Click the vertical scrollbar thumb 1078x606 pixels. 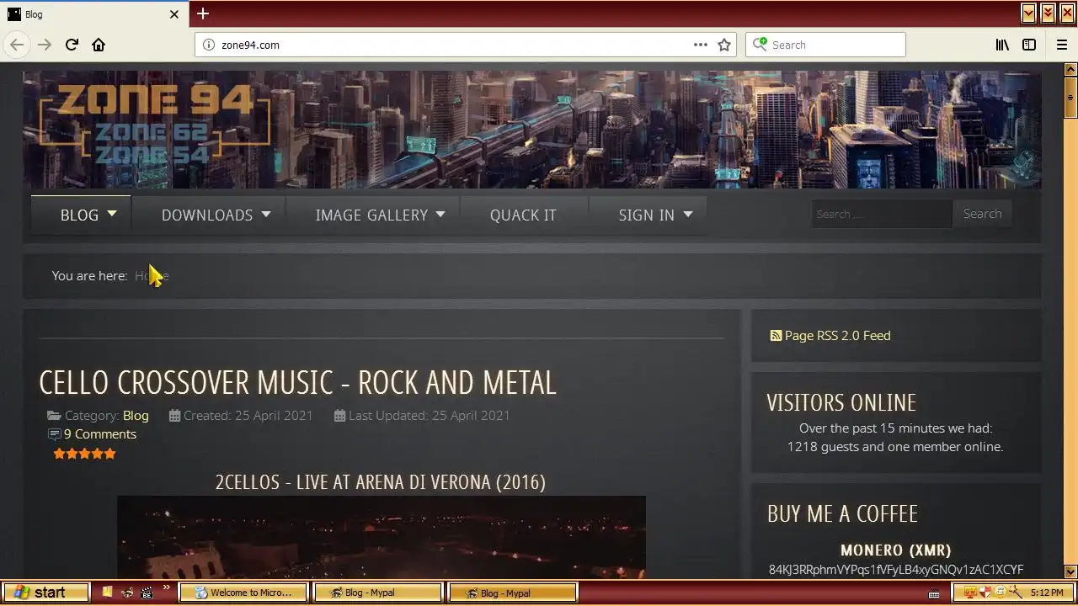pyautogui.click(x=1070, y=97)
